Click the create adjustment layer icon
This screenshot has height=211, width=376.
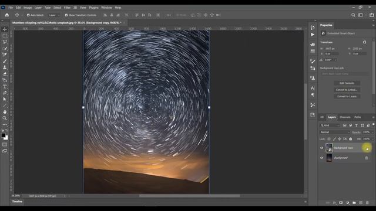click(347, 203)
